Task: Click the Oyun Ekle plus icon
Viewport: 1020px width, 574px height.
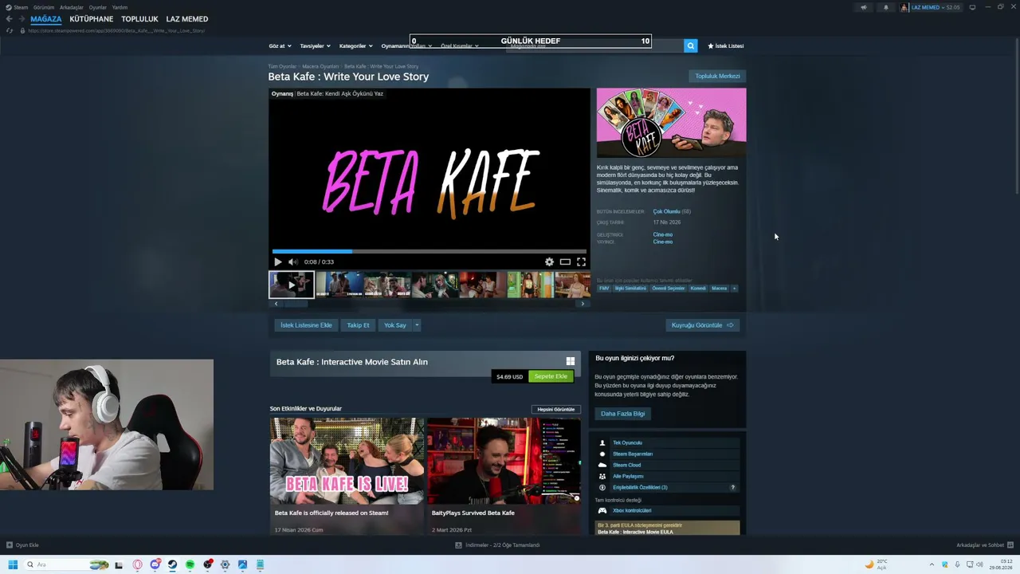Action: pyautogui.click(x=10, y=545)
